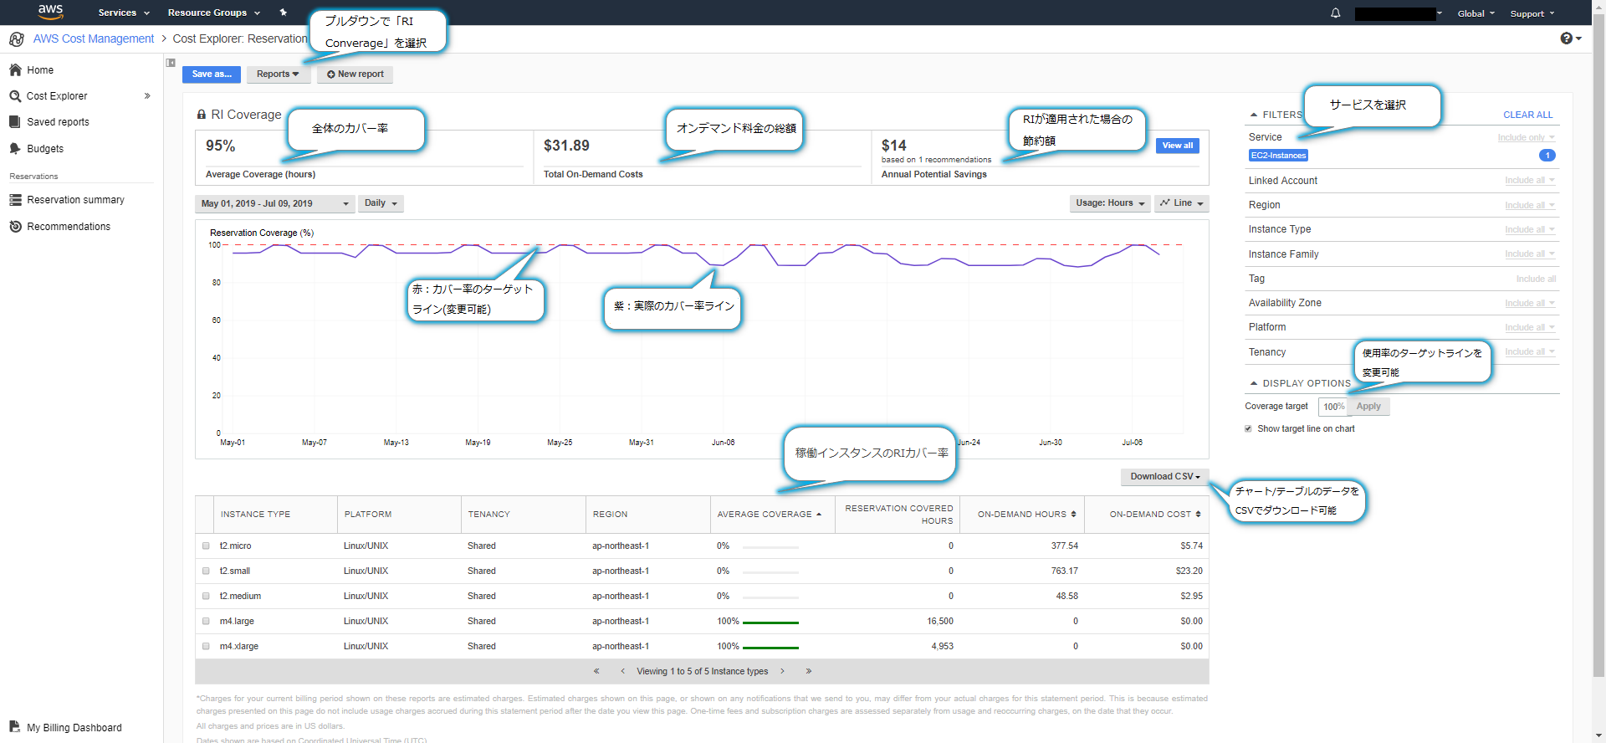Go to last page of table
This screenshot has height=743, width=1606.
pos(809,671)
